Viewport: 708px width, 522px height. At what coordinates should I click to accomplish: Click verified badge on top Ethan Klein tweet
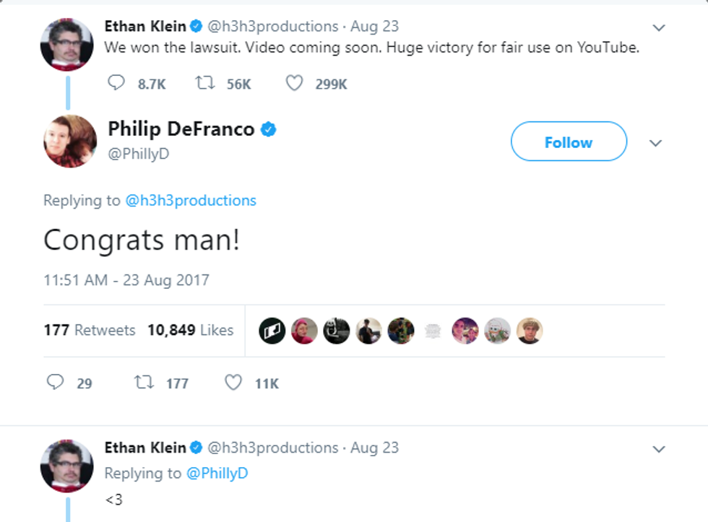coord(196,27)
